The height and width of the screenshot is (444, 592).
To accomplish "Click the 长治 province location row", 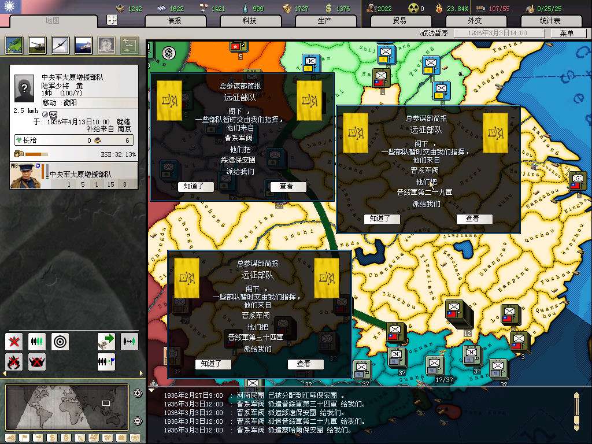I will [x=74, y=140].
